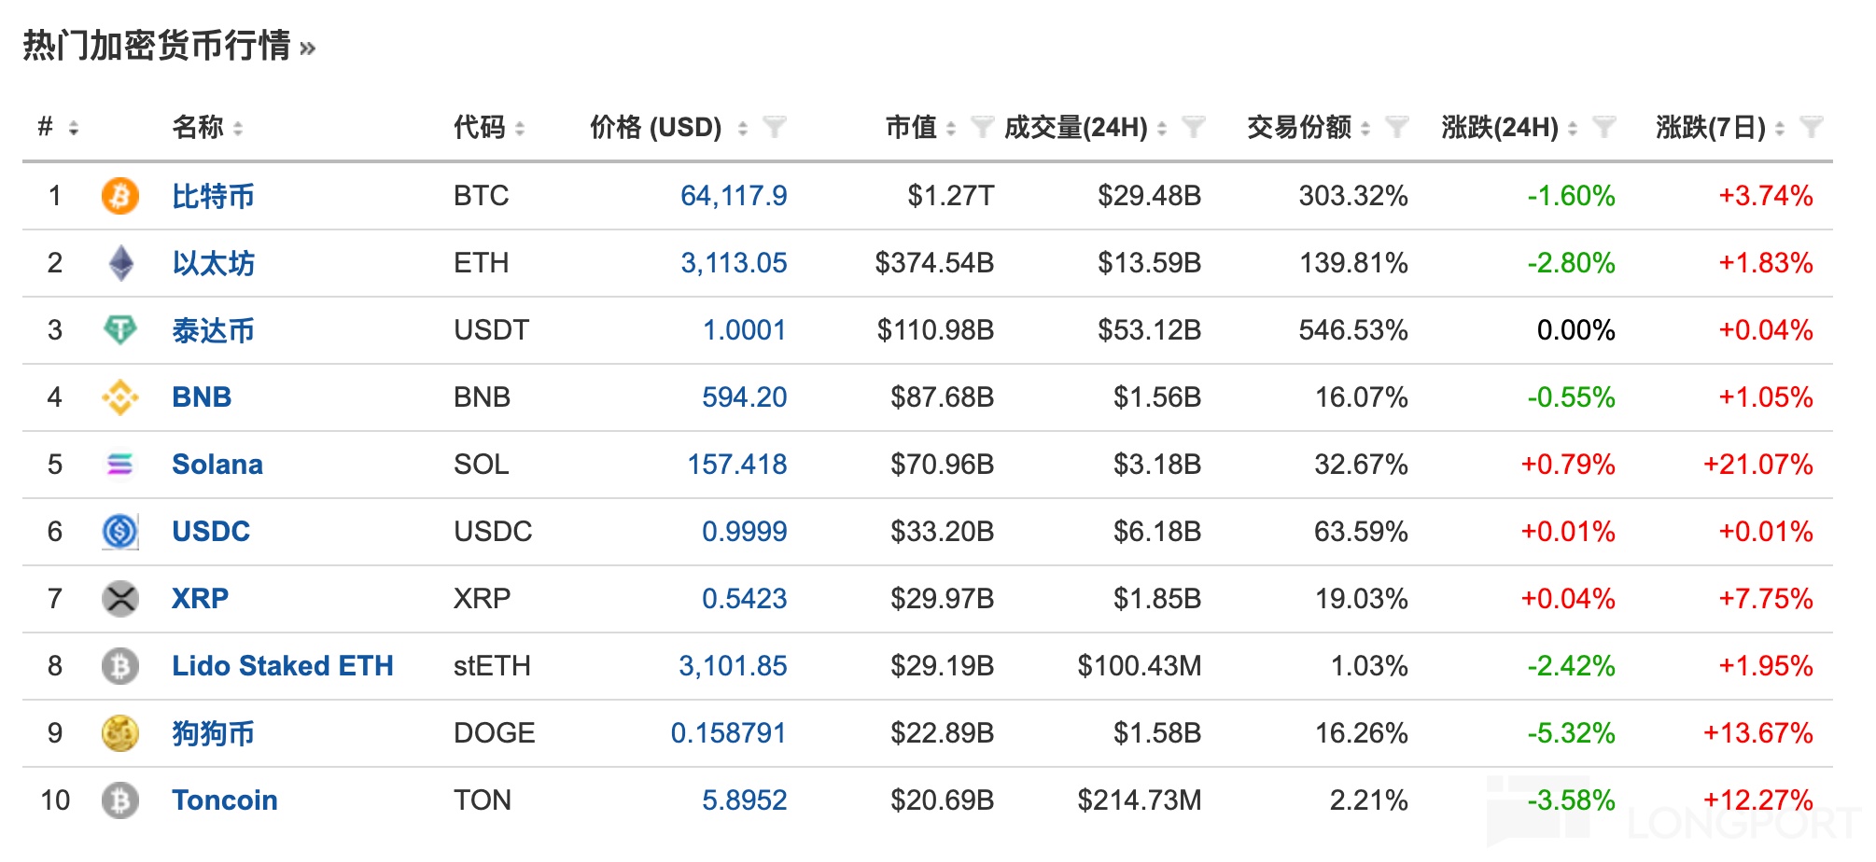This screenshot has height=862, width=1876.
Task: Open the filter for 市值 column
Action: (x=981, y=127)
